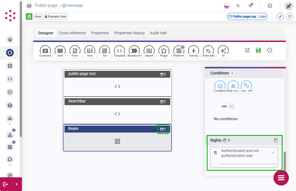The width and height of the screenshot is (296, 191).
Task: Open designer settings sliders icon
Action: (247, 50)
